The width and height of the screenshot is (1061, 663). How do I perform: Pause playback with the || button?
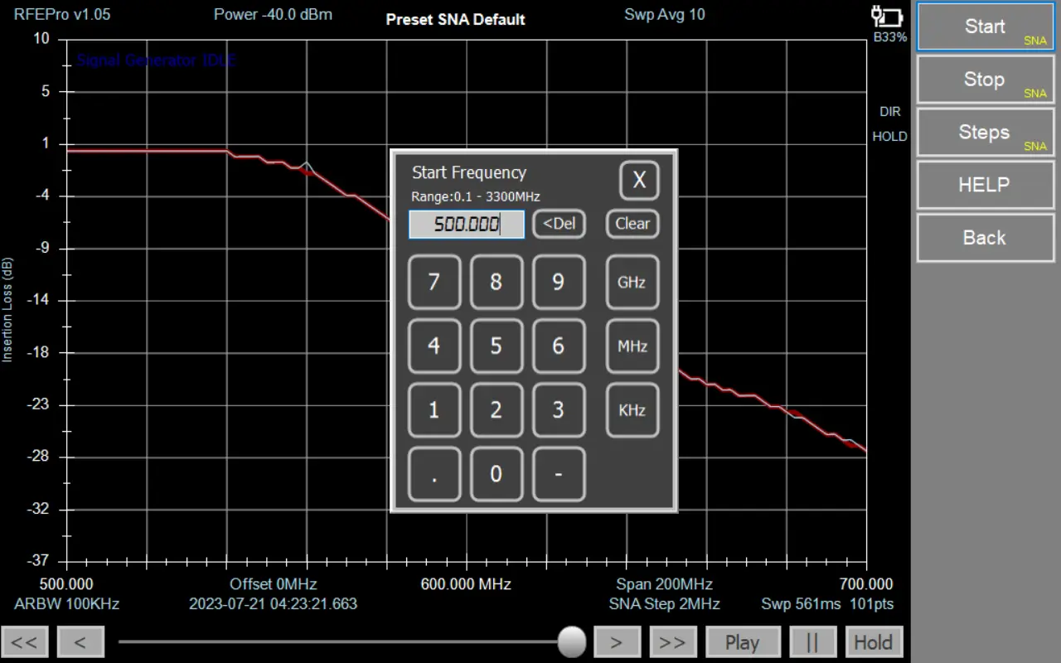[812, 642]
